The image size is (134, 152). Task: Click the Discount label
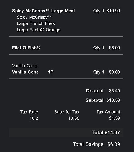[95, 91]
